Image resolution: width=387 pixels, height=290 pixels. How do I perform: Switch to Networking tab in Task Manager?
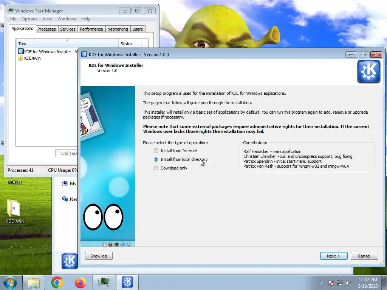[x=118, y=29]
